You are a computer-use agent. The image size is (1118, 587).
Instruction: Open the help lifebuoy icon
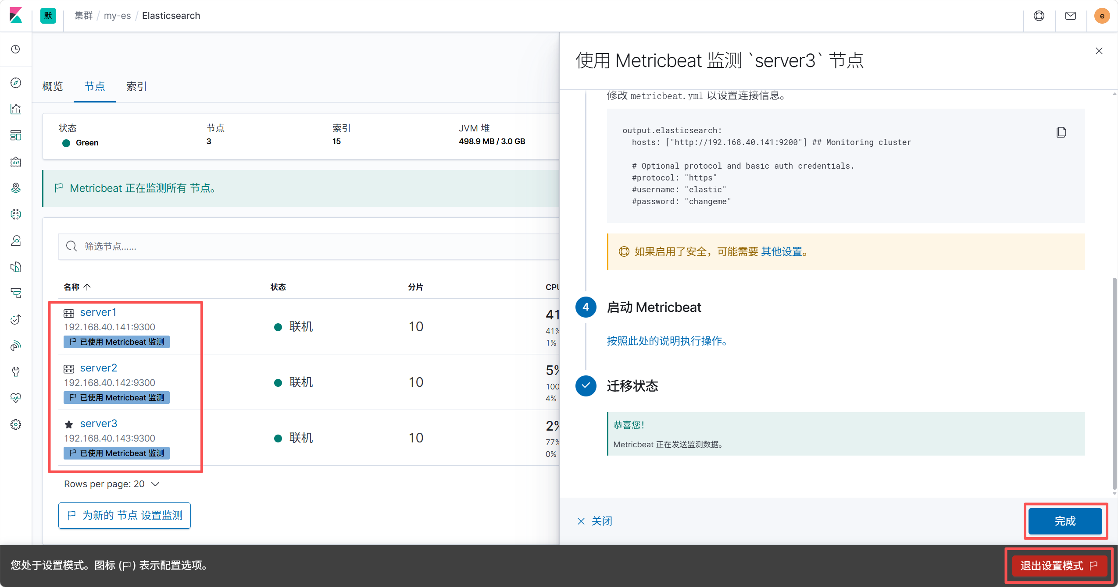[1039, 16]
